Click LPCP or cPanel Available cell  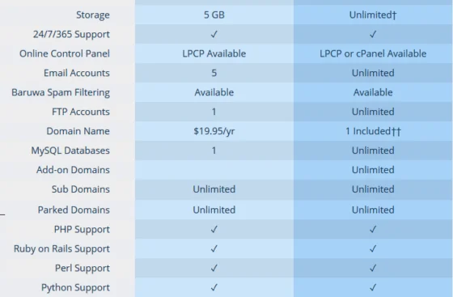(x=373, y=53)
